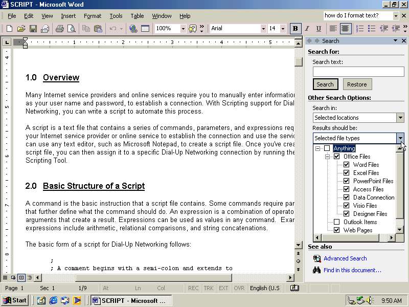Uncheck the Excel Files checkbox
This screenshot has width=409, height=307.
347,173
